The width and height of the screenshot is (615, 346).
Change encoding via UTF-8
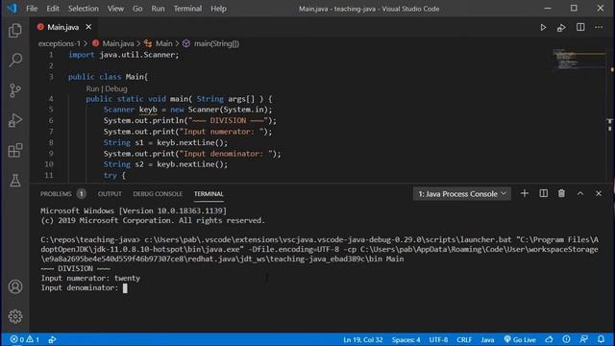click(438, 339)
